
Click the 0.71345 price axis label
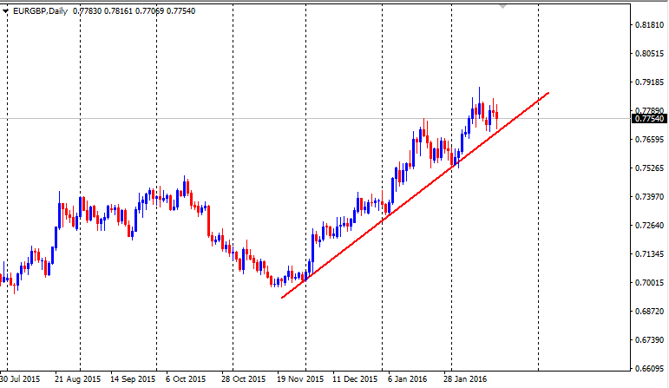pyautogui.click(x=650, y=254)
